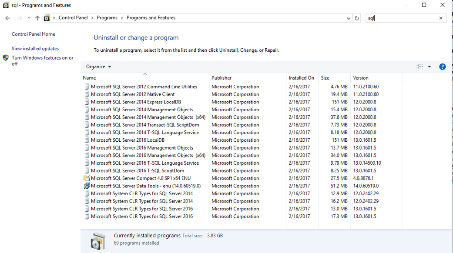Open the Organize dropdown menu
Screen dimensions: 453x253
click(98, 67)
